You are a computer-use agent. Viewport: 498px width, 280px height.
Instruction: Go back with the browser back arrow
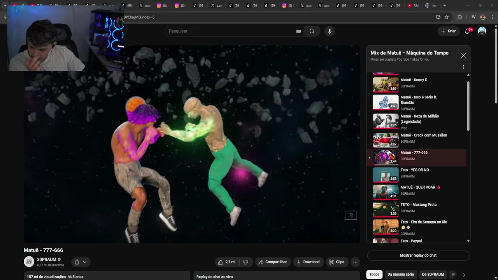coord(5,17)
